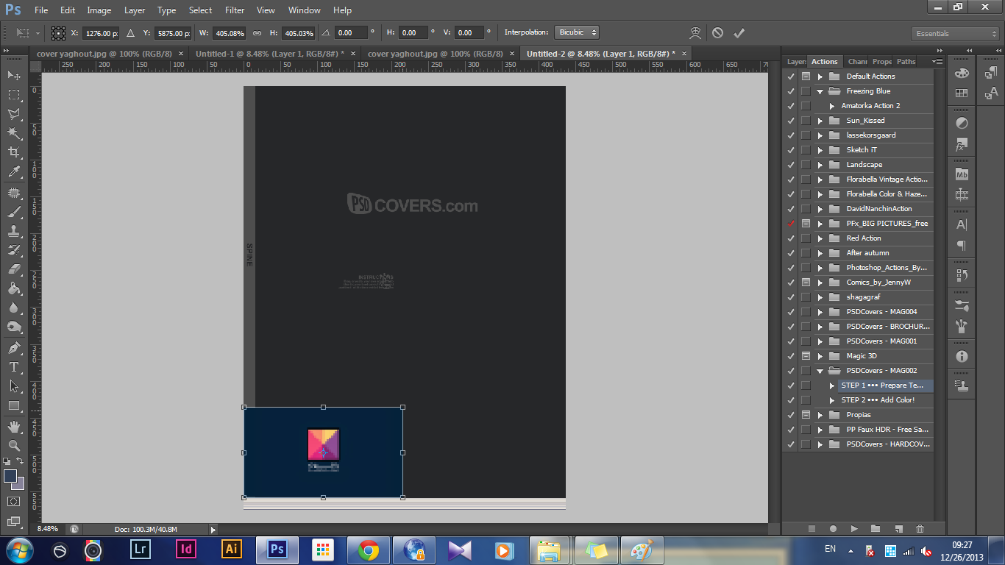Expand the Magic 3D action set
1005x565 pixels.
(x=820, y=356)
